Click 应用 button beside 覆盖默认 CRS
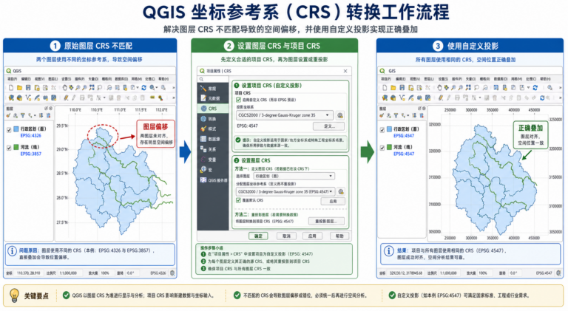The width and height of the screenshot is (568, 311). coord(333,201)
